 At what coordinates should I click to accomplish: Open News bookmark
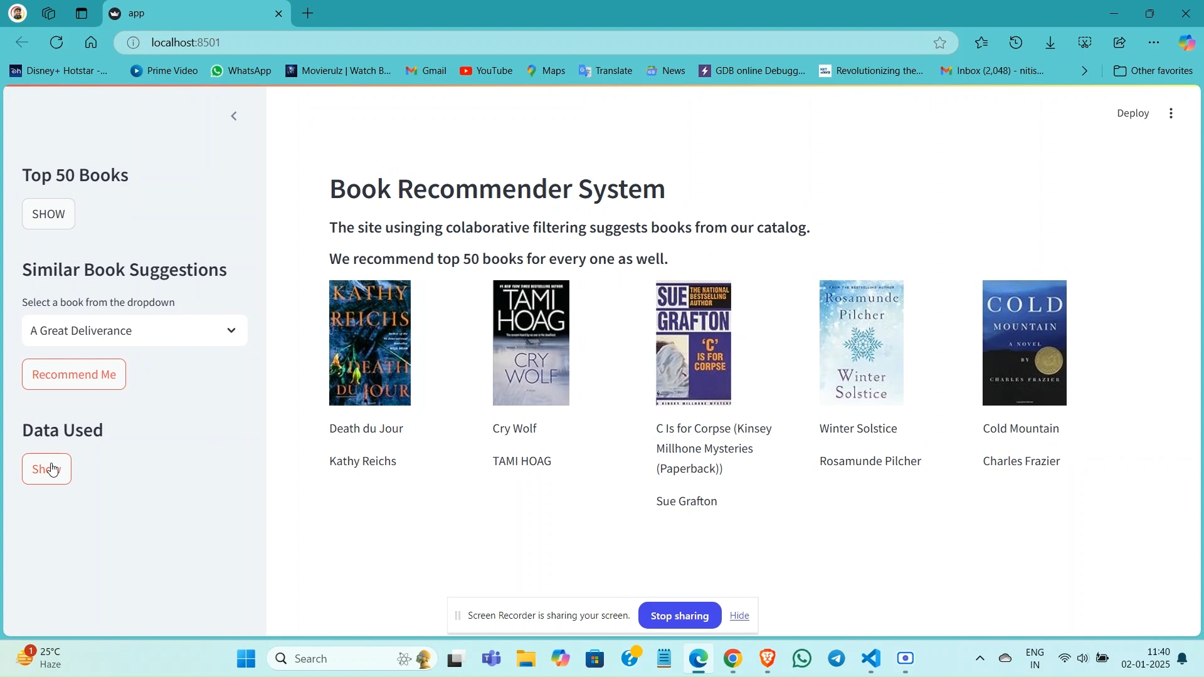[x=667, y=71]
